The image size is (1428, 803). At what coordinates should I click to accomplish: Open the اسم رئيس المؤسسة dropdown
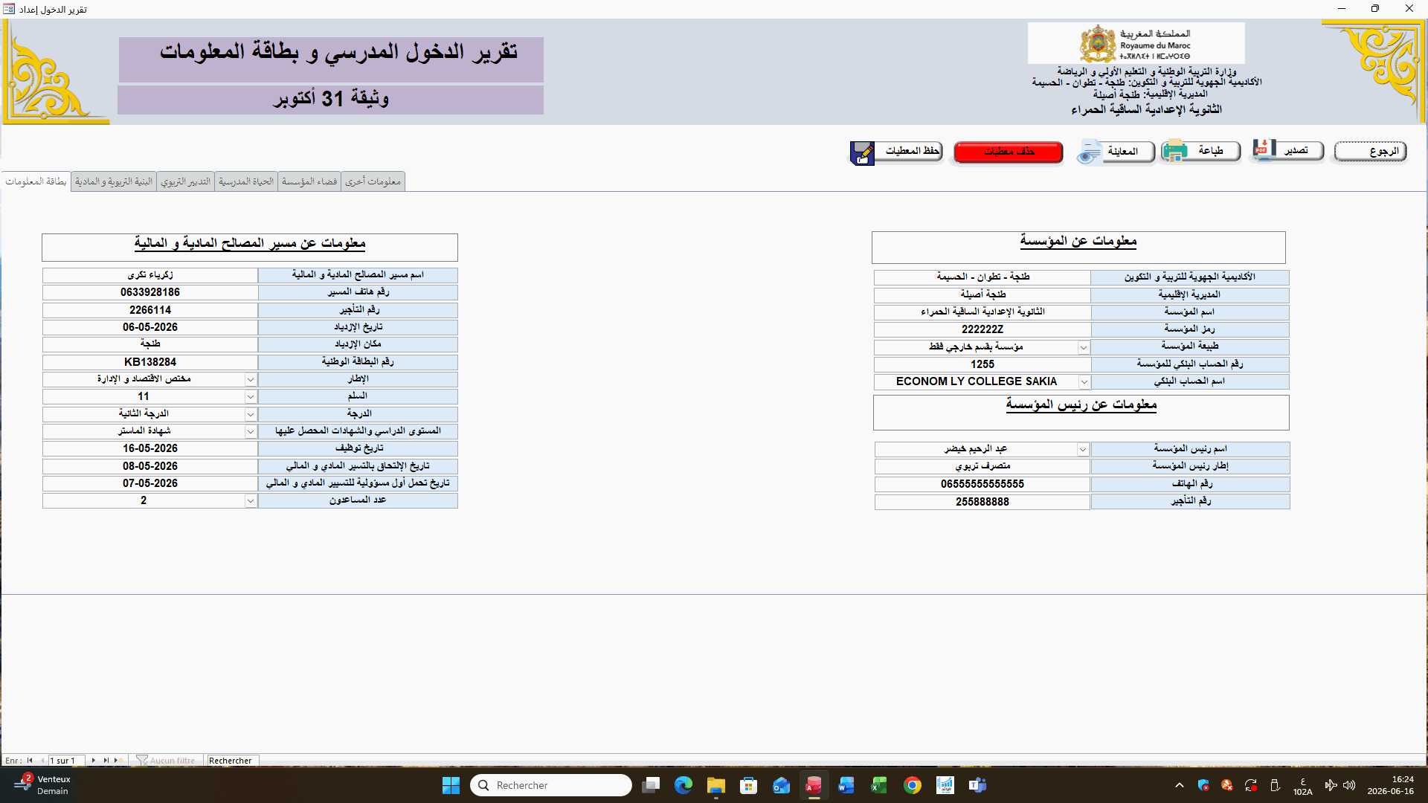pyautogui.click(x=1083, y=450)
